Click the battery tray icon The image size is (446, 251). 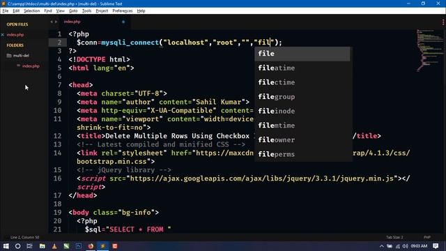390,246
